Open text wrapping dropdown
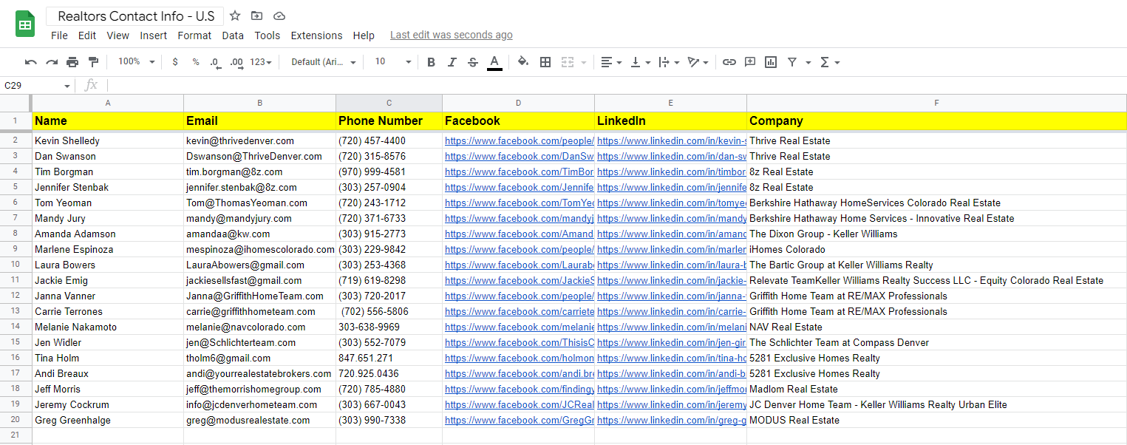The width and height of the screenshot is (1127, 445). (x=668, y=62)
